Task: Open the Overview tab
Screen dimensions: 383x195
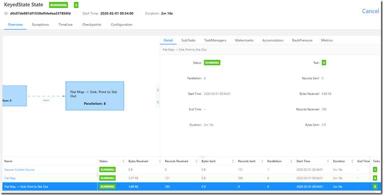Action: click(15, 24)
